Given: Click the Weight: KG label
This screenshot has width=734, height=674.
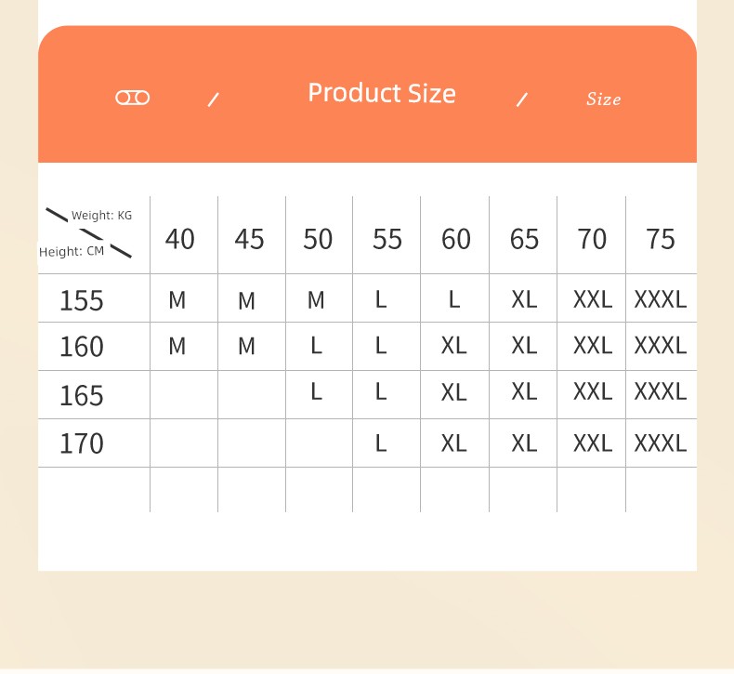Looking at the screenshot, I should click(x=101, y=216).
